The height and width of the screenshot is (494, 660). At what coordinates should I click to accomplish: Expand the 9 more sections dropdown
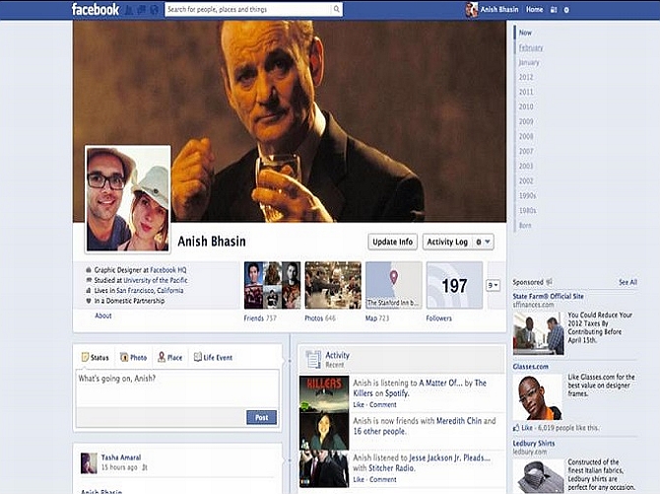pyautogui.click(x=493, y=285)
